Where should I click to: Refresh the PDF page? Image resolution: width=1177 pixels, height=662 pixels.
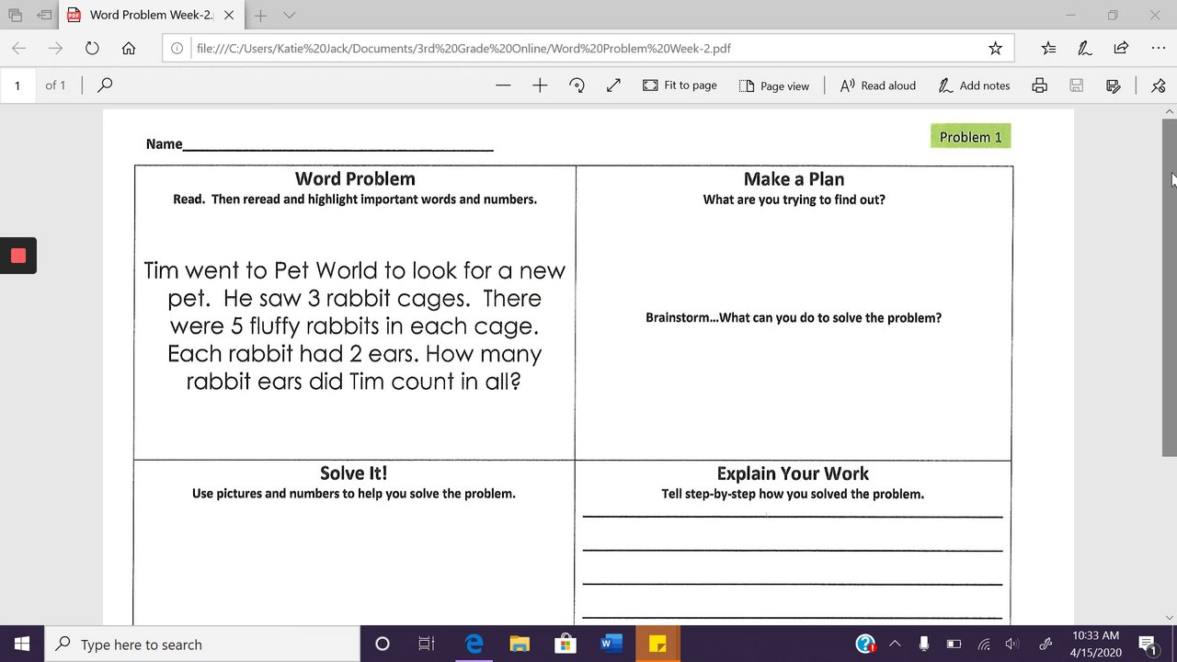point(92,48)
